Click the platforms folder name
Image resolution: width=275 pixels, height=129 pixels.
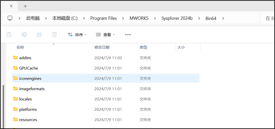28,110
